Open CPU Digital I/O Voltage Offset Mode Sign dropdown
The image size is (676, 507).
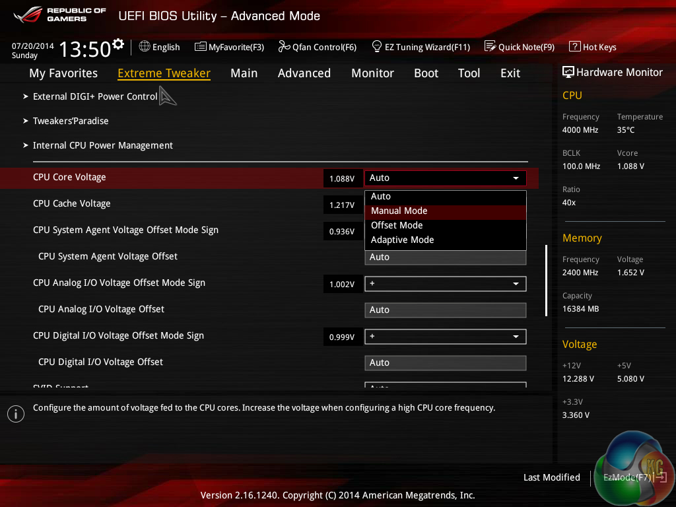[445, 337]
